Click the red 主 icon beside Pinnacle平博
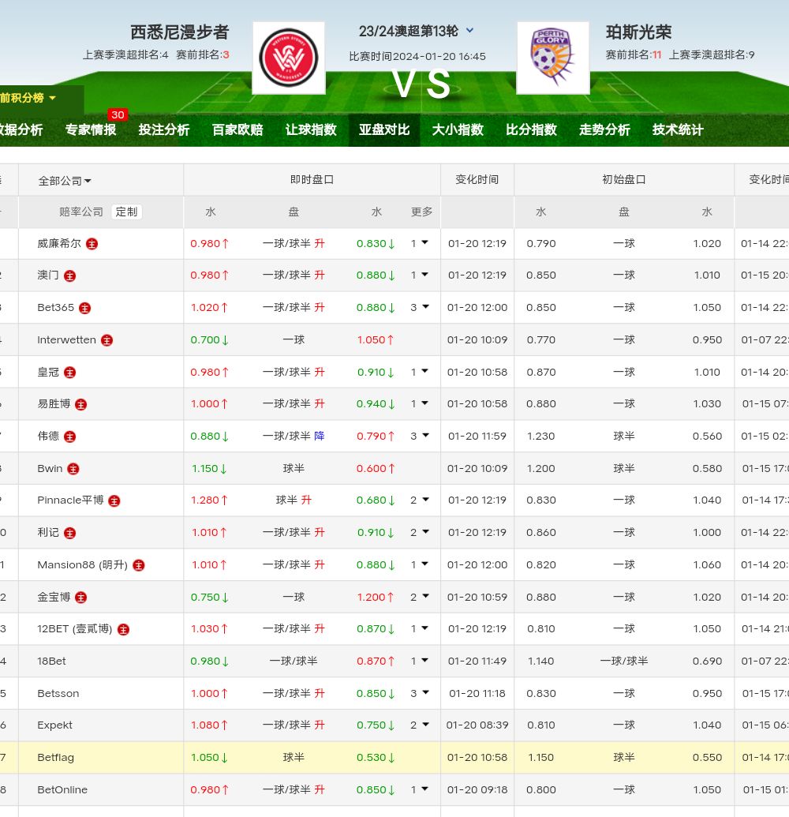 tap(114, 500)
